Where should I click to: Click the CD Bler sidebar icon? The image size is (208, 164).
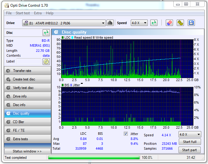tap(8, 122)
